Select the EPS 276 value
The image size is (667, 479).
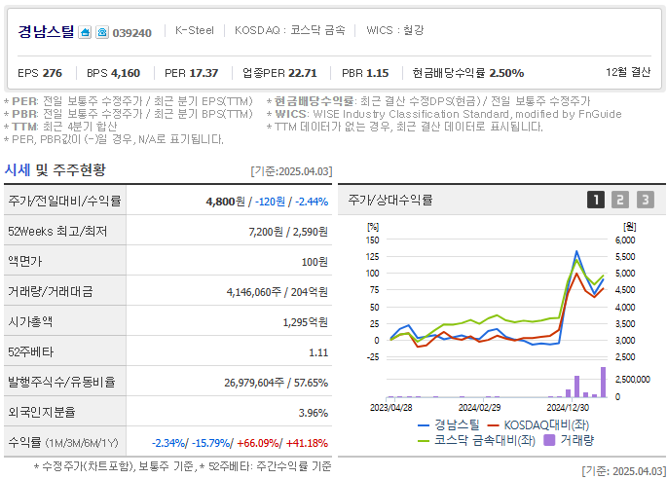point(40,73)
